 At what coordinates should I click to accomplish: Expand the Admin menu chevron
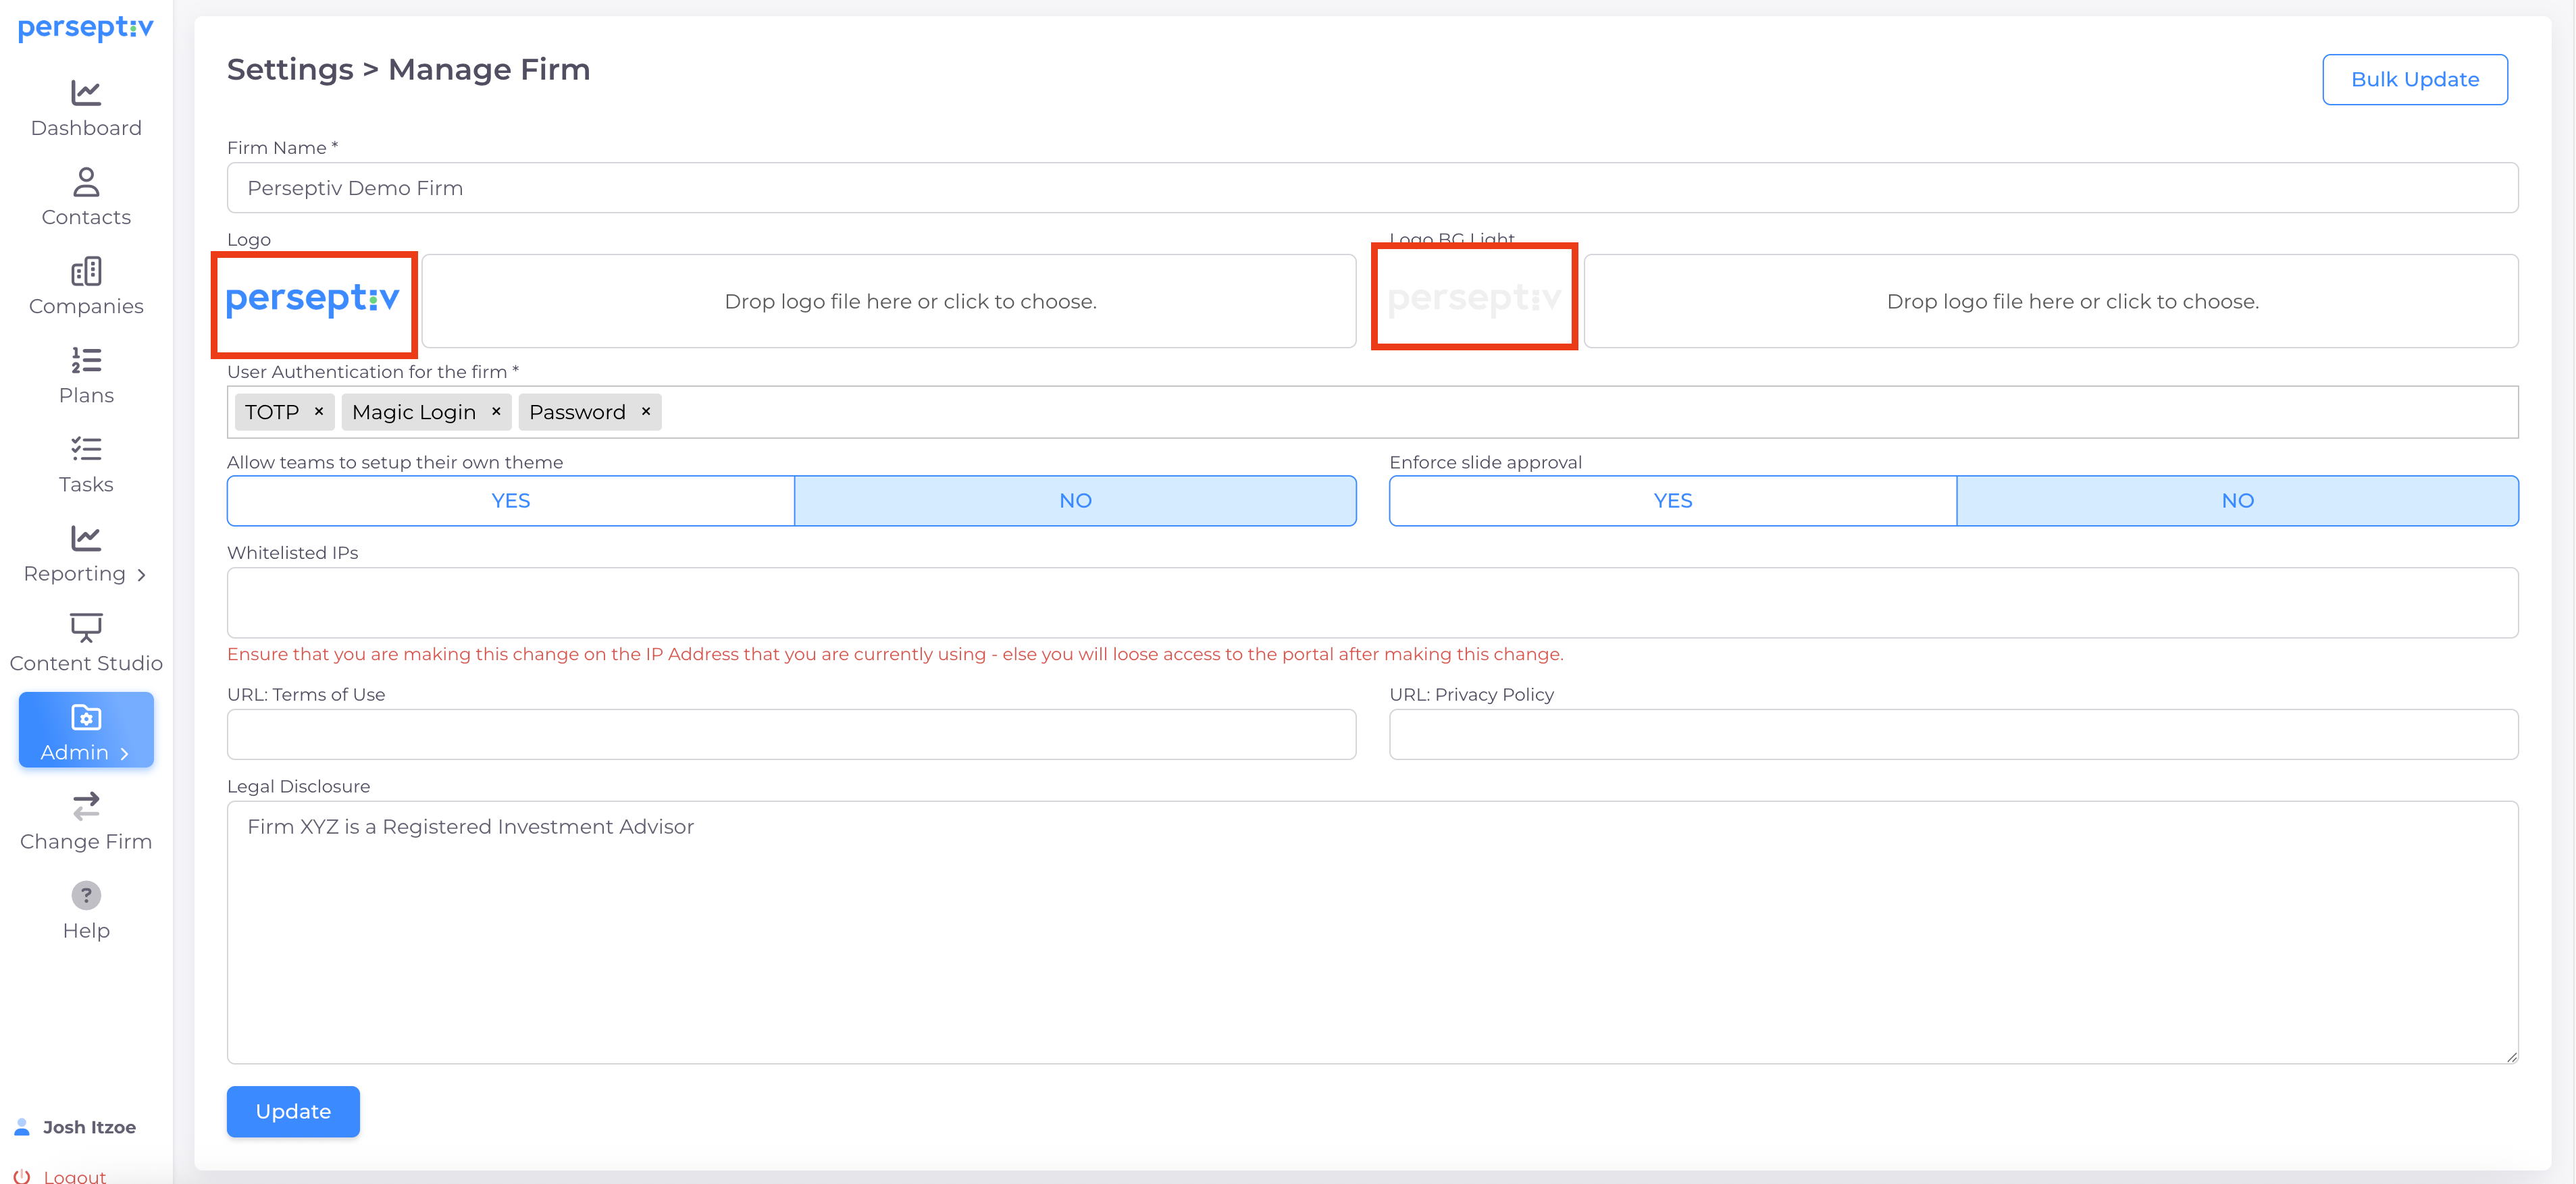[x=125, y=753]
